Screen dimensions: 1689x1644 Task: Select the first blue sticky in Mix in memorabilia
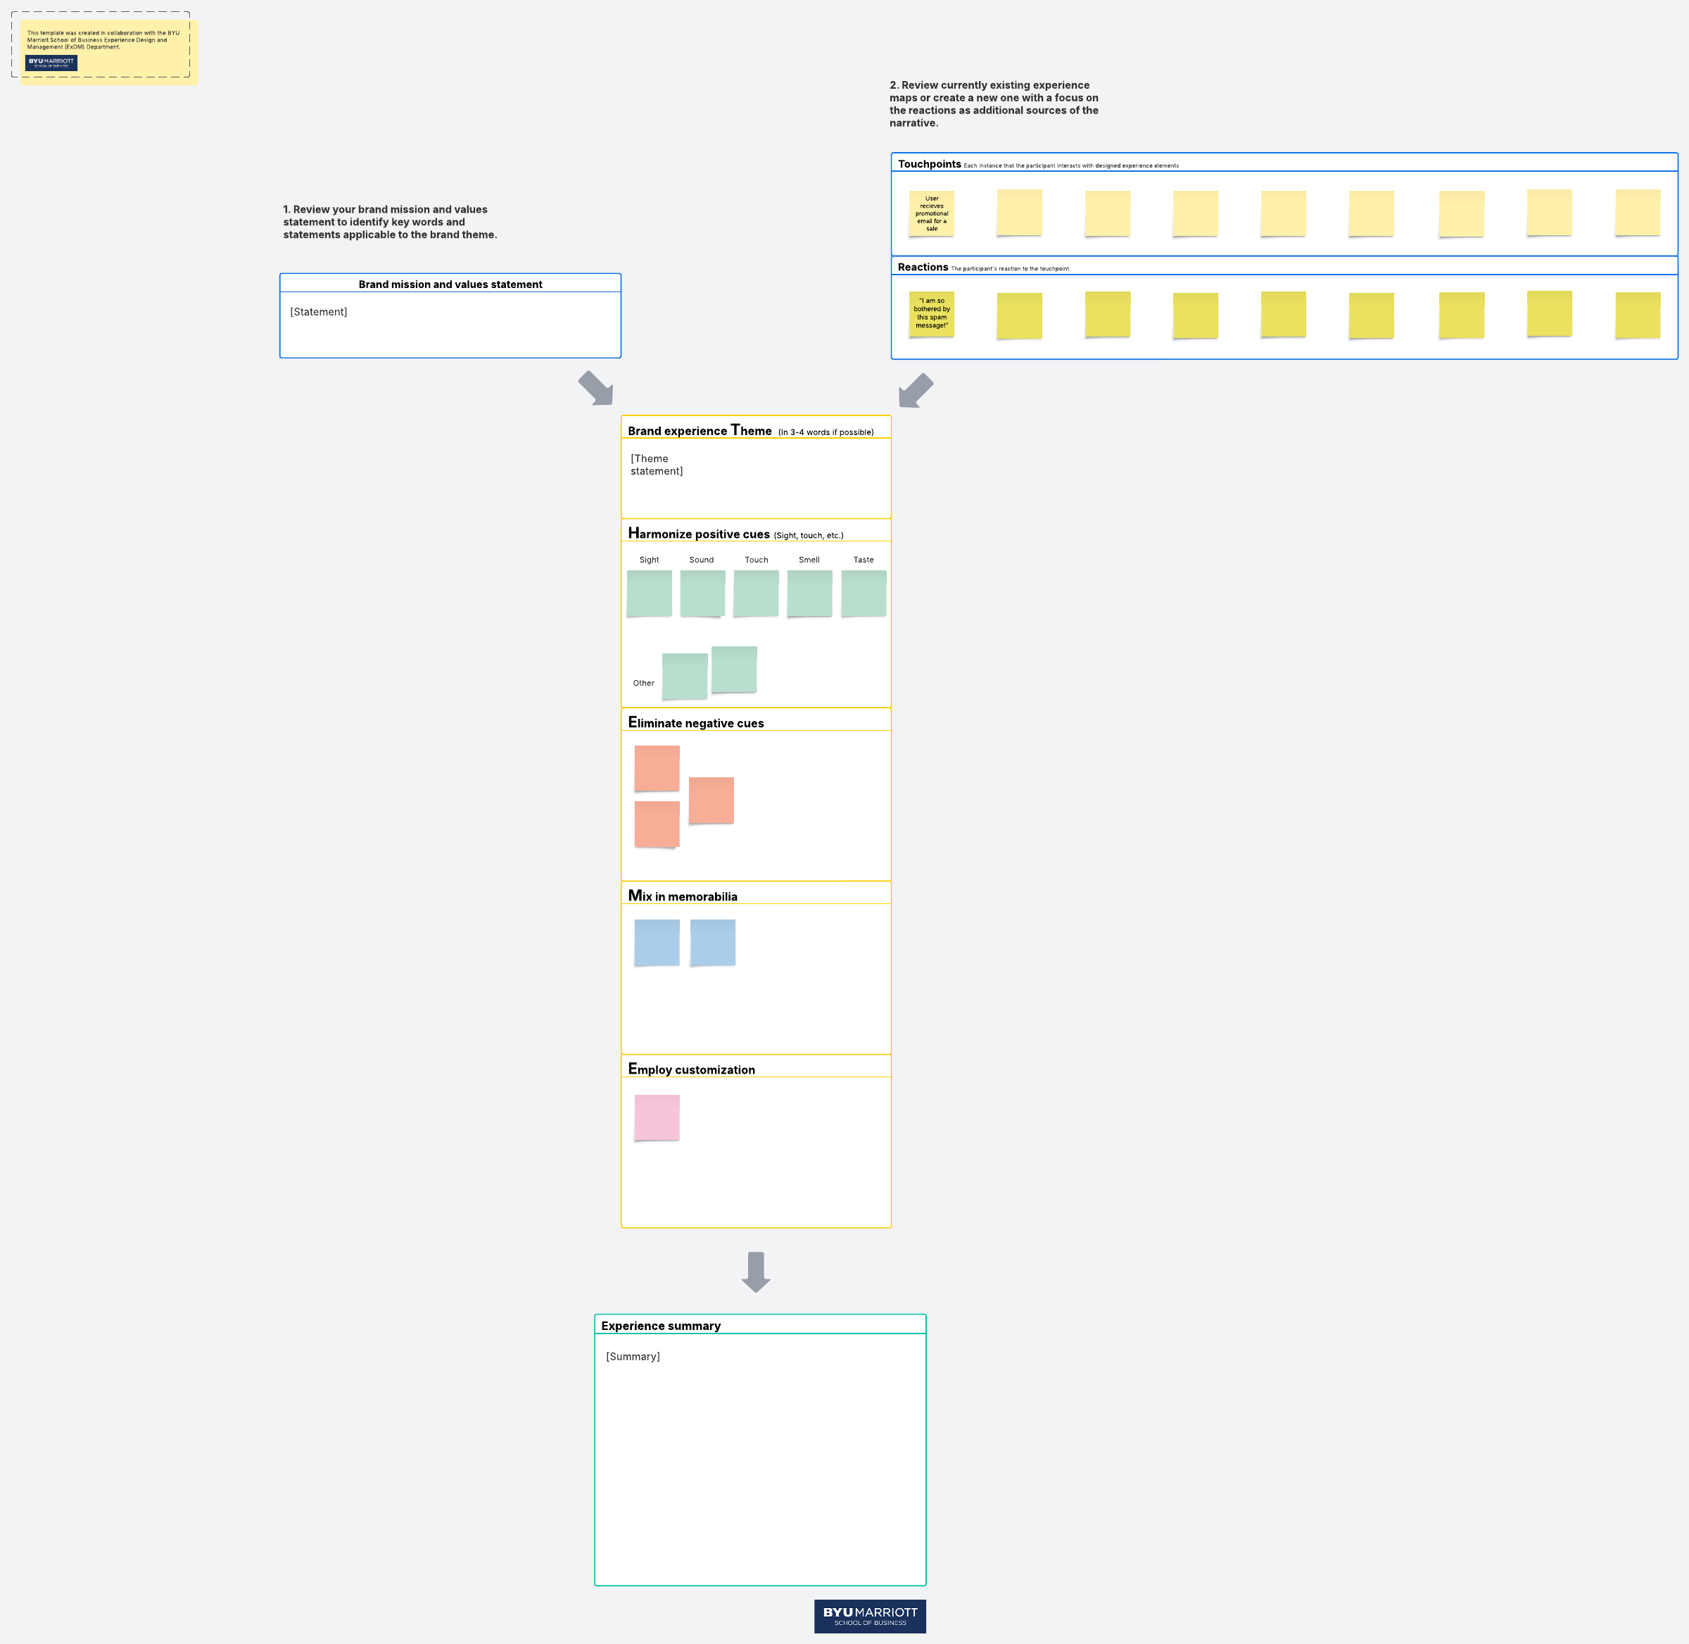click(657, 942)
